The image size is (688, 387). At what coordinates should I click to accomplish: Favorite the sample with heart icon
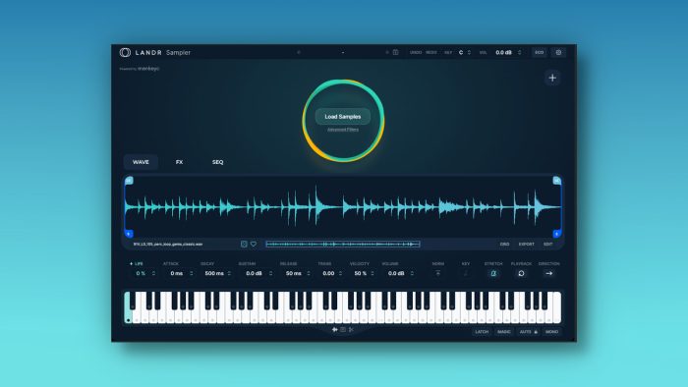point(254,245)
